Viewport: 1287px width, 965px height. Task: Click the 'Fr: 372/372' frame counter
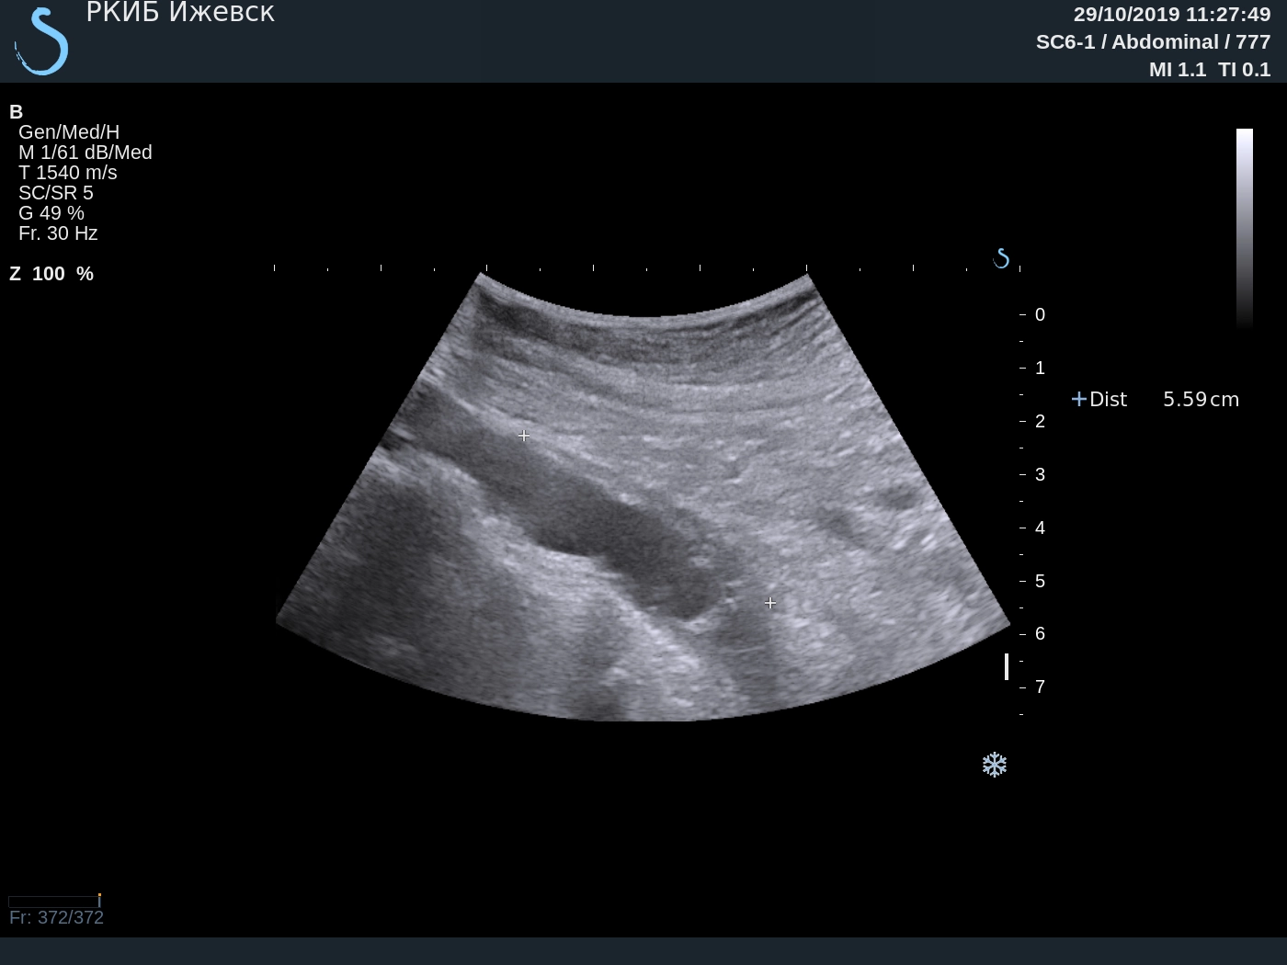(56, 917)
